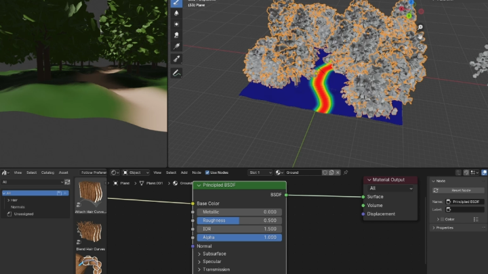Browse materials via sphere icon dropdown

point(279,173)
